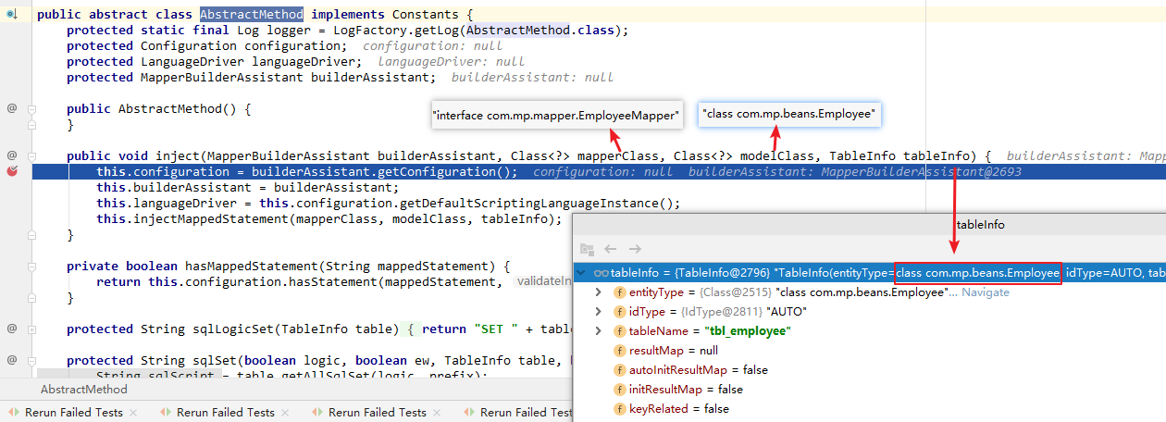Collapse the hasMappedStatement method fold marker
This screenshot has width=1166, height=422.
click(x=31, y=266)
